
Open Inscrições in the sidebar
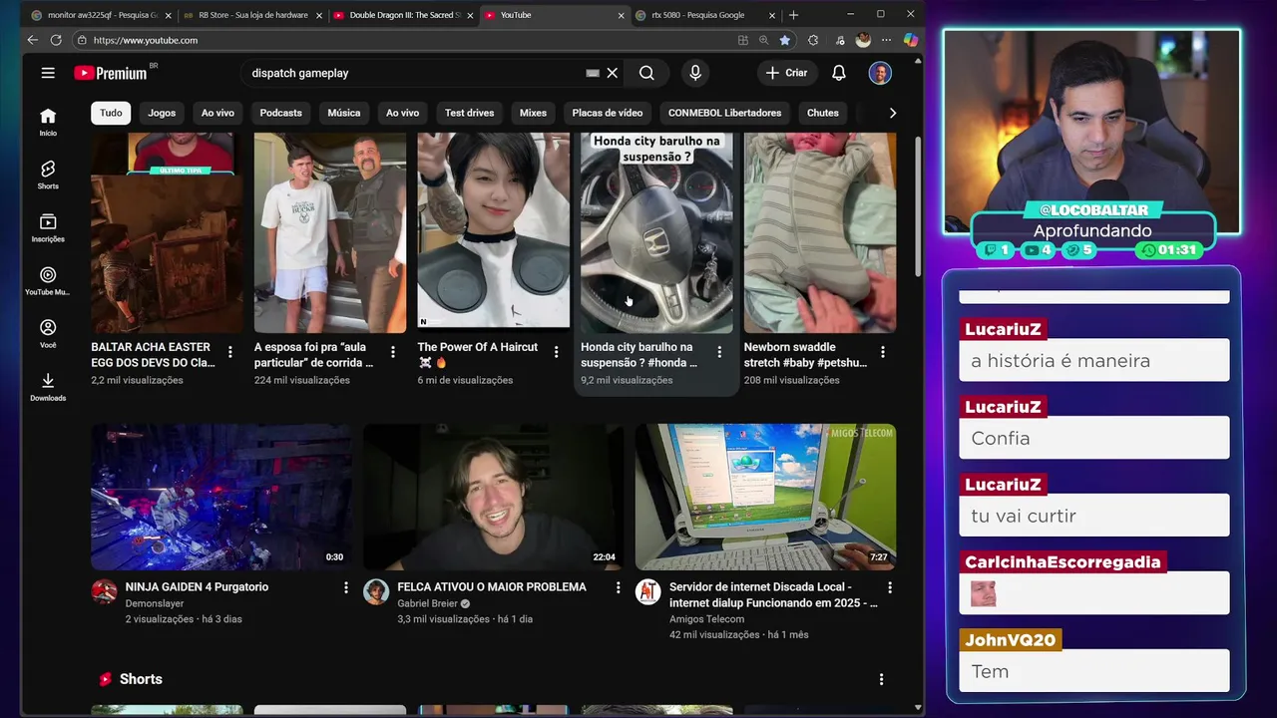coord(48,227)
